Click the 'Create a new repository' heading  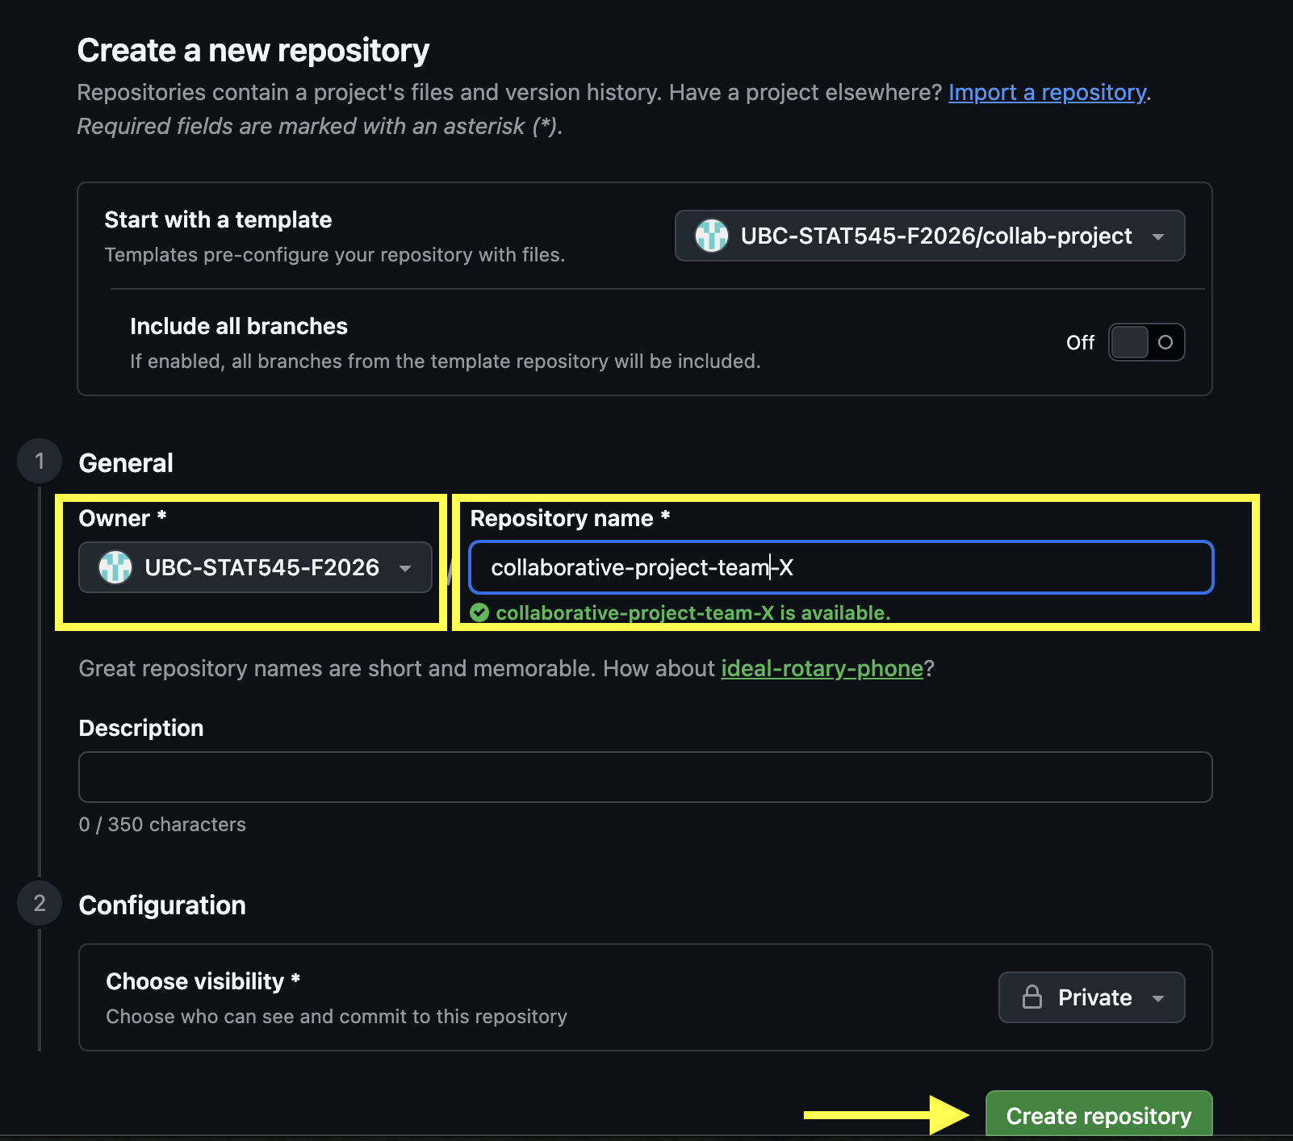point(253,50)
